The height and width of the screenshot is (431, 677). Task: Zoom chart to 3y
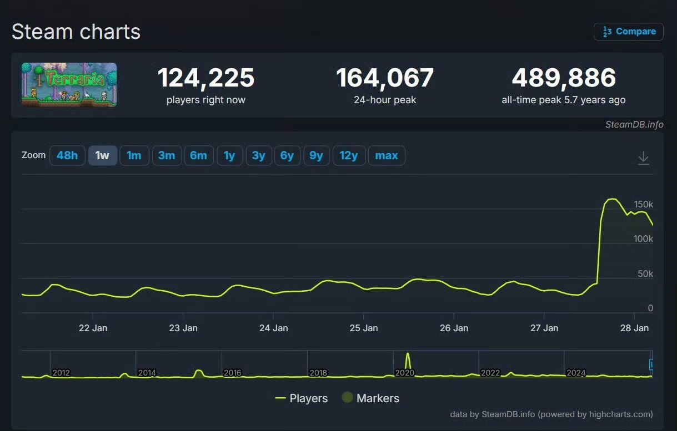coord(258,155)
